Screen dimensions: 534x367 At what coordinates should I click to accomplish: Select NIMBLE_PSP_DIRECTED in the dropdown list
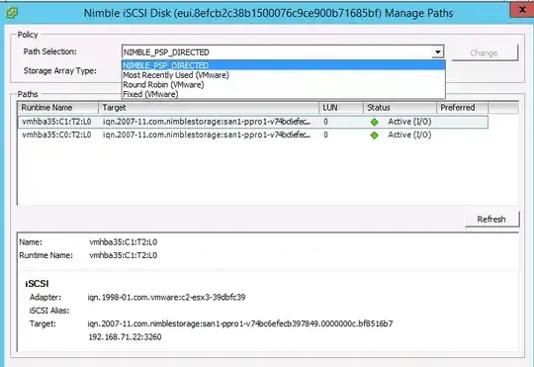[284, 65]
